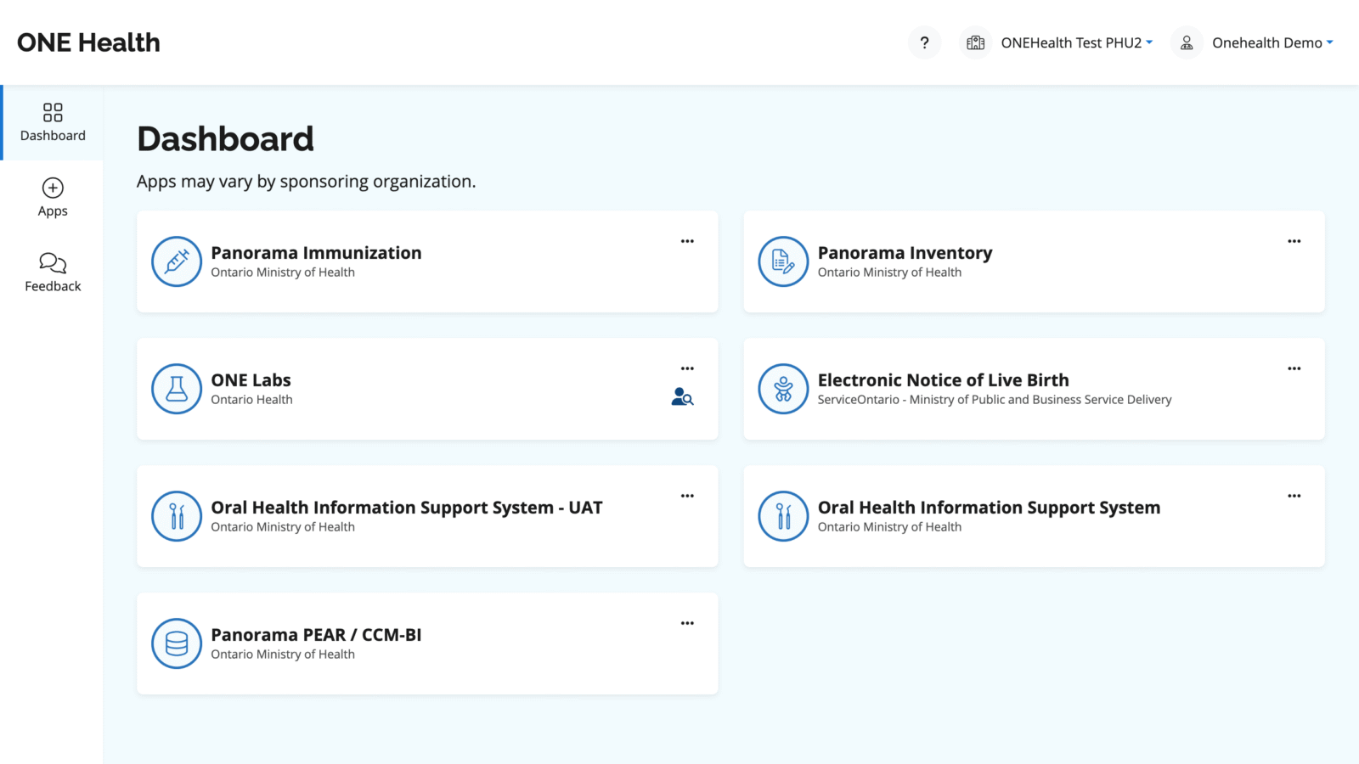Open Panorama Immunization app title

(x=316, y=253)
